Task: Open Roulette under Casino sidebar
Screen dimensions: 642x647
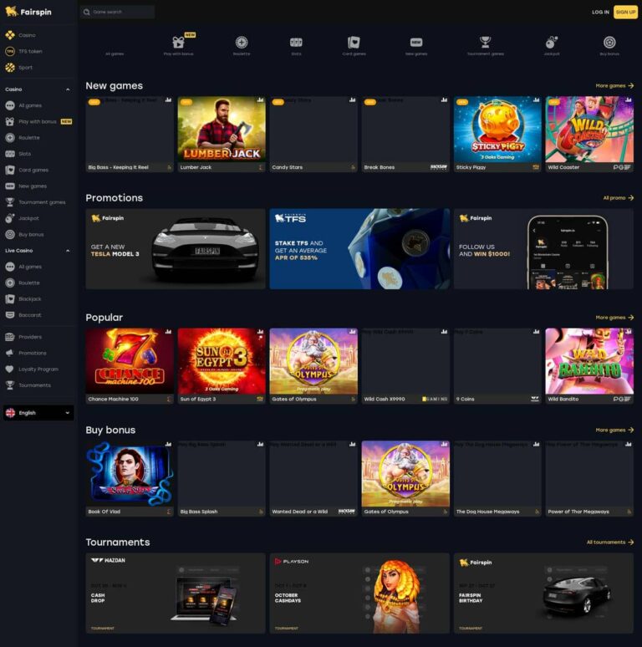Action: pos(23,137)
